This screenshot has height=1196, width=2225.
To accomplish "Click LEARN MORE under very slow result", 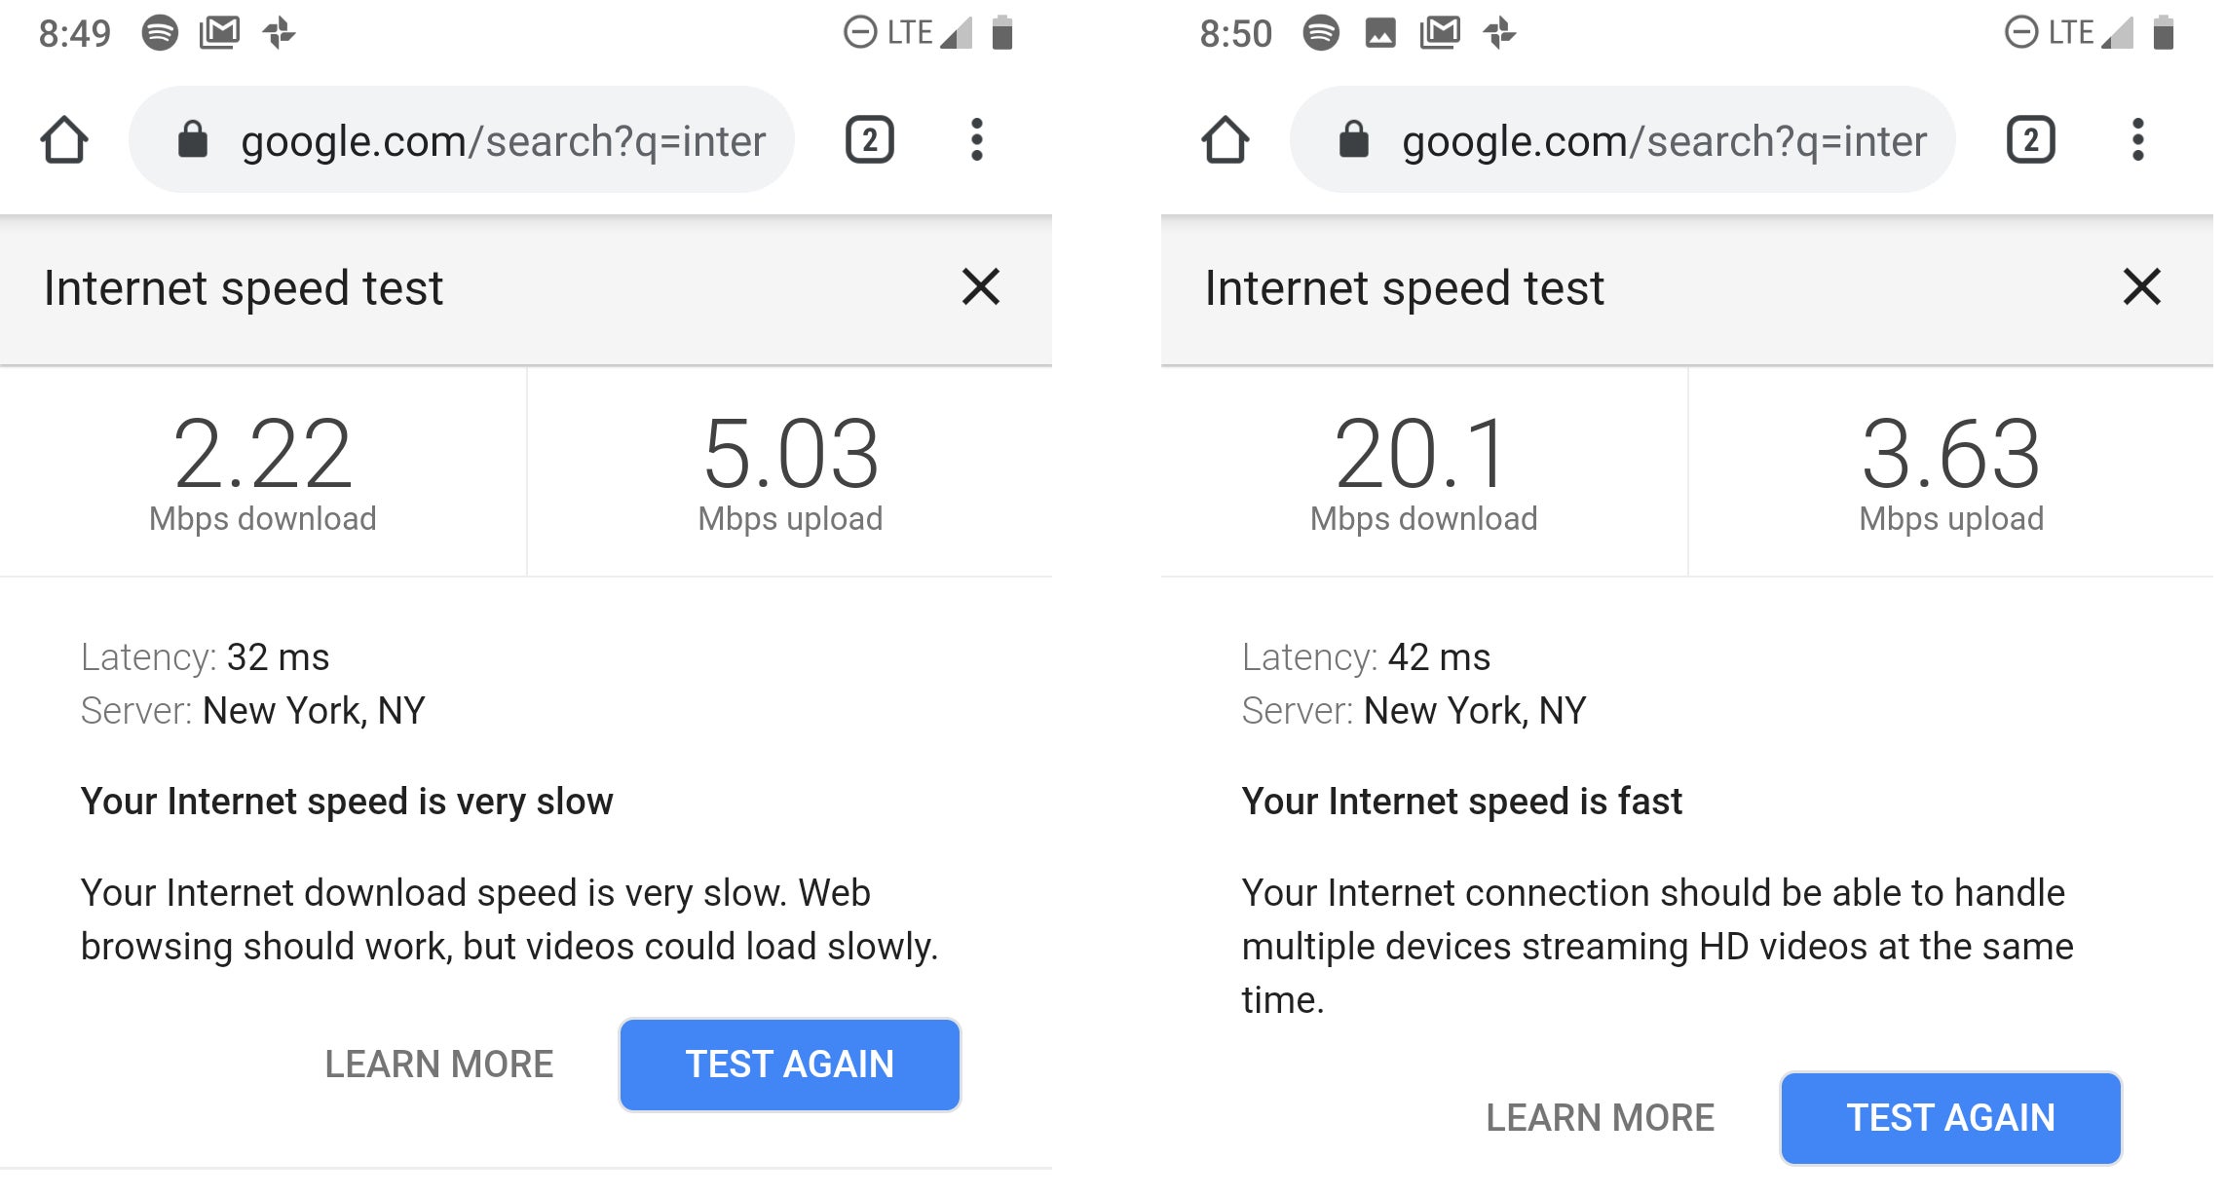I will [438, 1065].
